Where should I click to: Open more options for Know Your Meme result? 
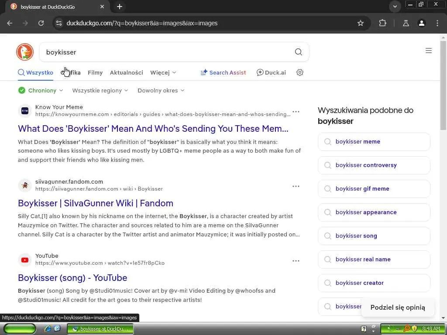[x=296, y=112]
